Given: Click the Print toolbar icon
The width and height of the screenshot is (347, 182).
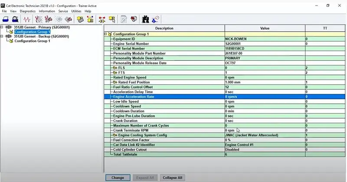Looking at the screenshot, I should pos(6,20).
